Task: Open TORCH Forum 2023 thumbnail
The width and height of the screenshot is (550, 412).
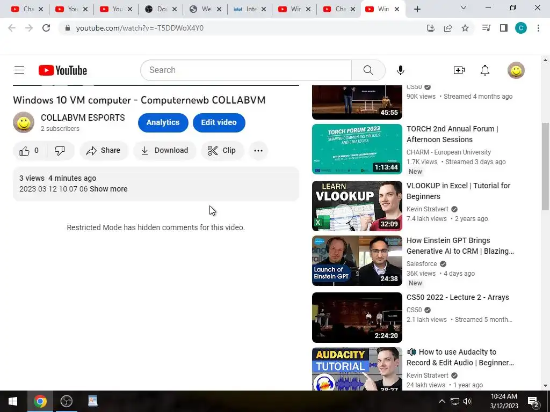Action: 357,149
